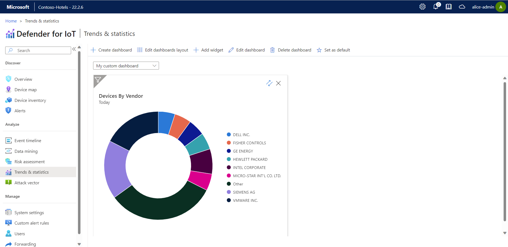Click the Add widget button
The height and width of the screenshot is (247, 508).
[208, 50]
